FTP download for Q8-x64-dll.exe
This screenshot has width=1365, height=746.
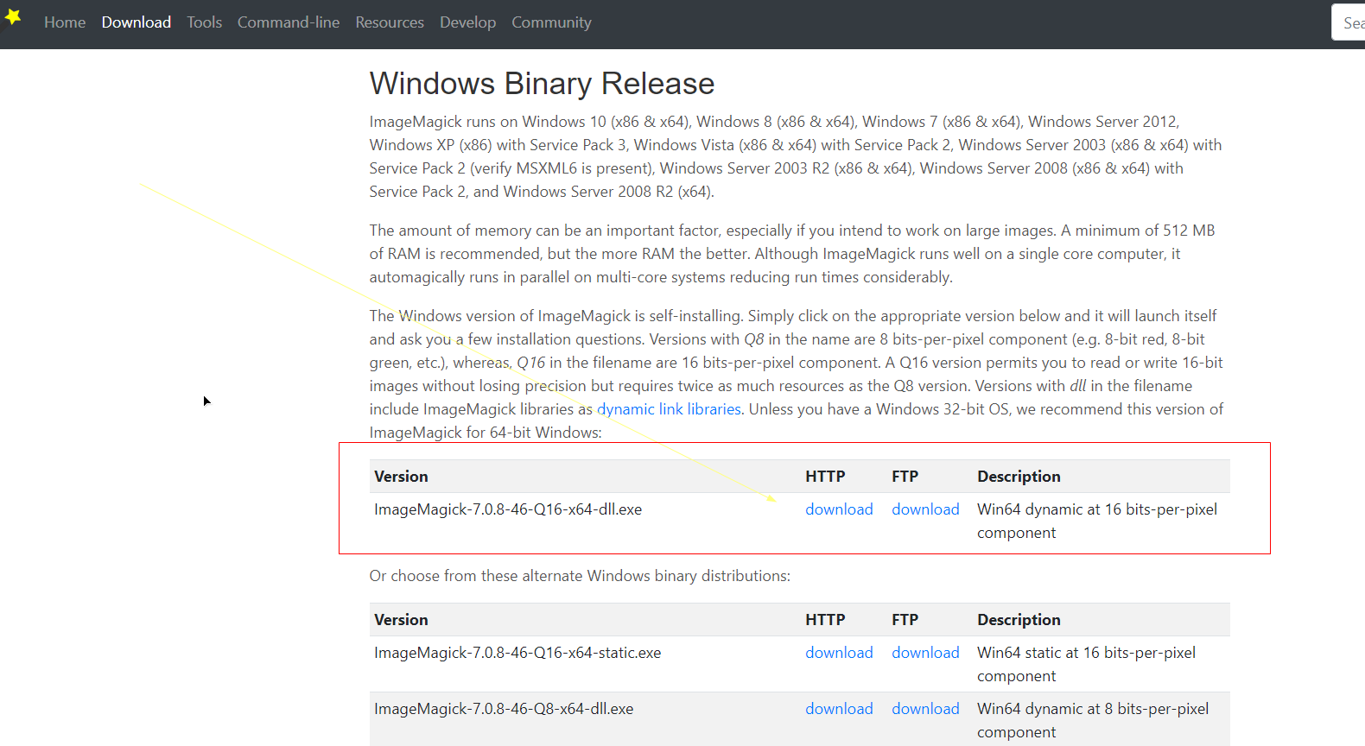925,709
